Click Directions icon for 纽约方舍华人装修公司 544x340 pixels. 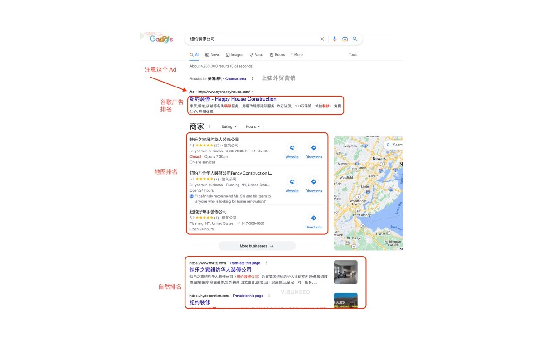coord(314,182)
